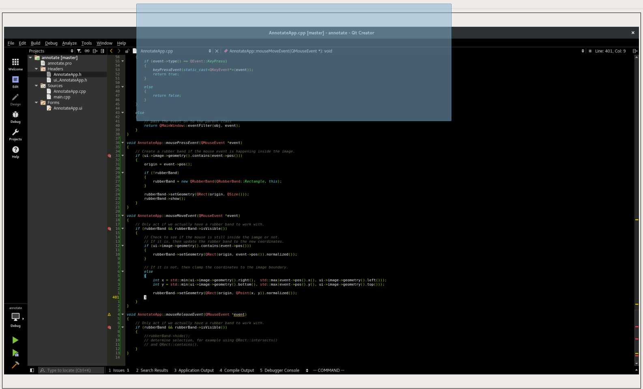Click the editor vertical scrollbar up arrow
The width and height of the screenshot is (643, 389).
637,57
